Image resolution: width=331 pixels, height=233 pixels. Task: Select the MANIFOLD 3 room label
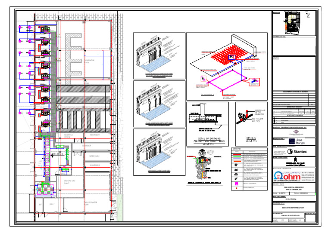click(x=94, y=165)
